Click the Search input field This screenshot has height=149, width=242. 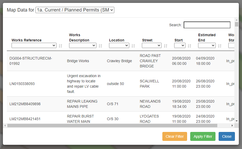[x=207, y=25]
